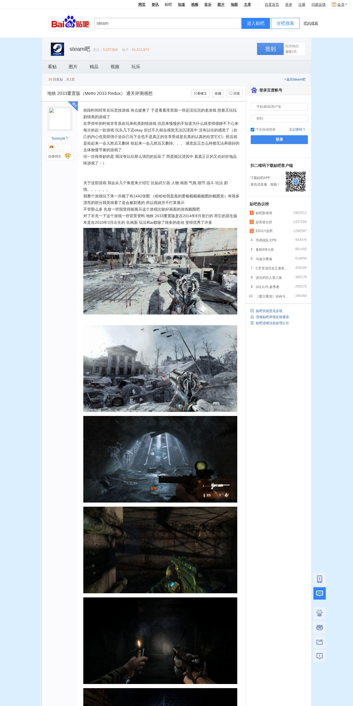Click the icon beside 贴吧页面意见反馈

pyautogui.click(x=252, y=311)
